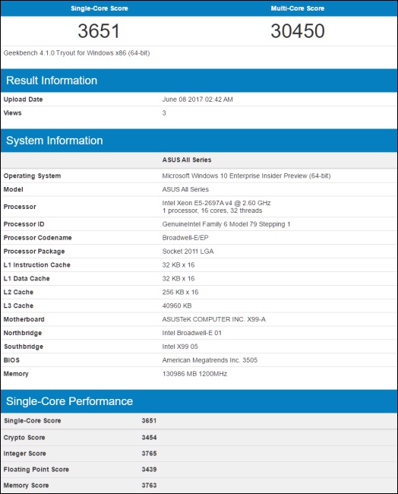Click the Multi-Core Score header label
This screenshot has height=494, width=398.
[298, 8]
